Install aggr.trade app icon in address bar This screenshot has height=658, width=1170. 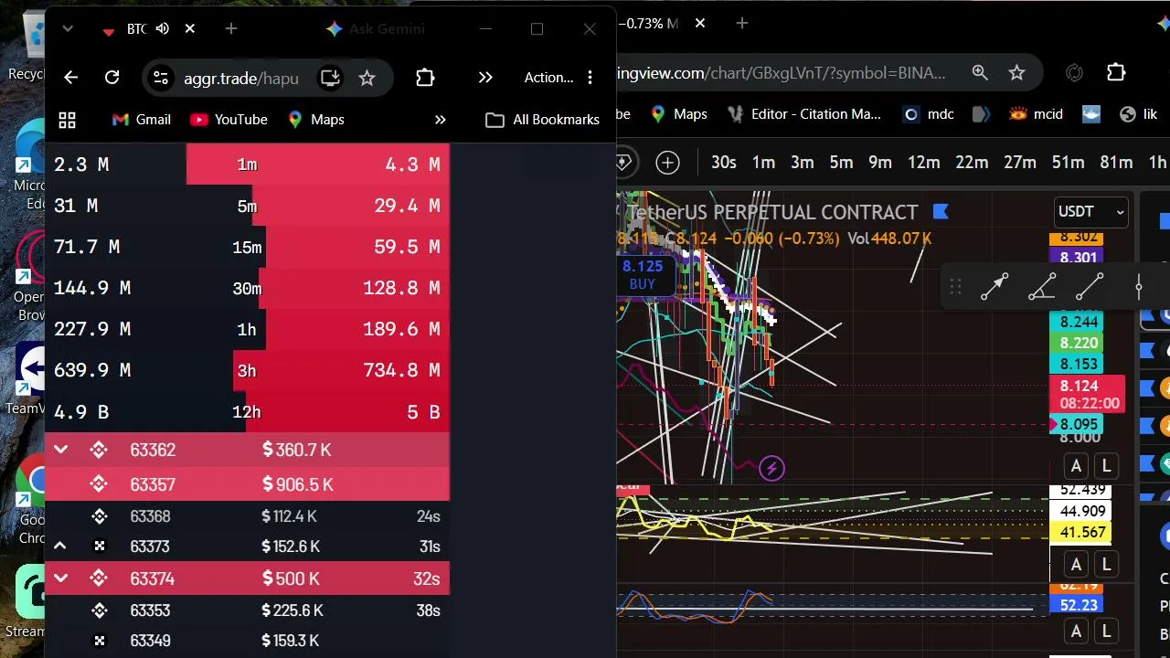330,78
